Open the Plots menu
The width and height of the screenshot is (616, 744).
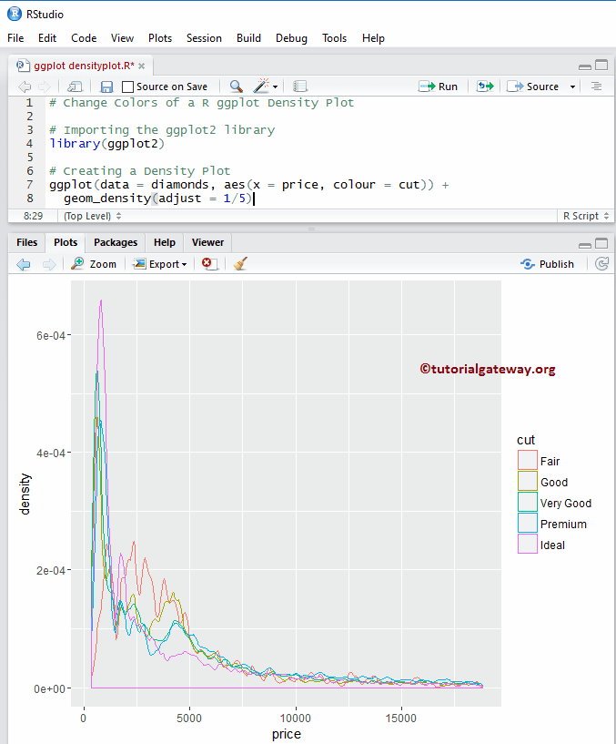click(160, 38)
